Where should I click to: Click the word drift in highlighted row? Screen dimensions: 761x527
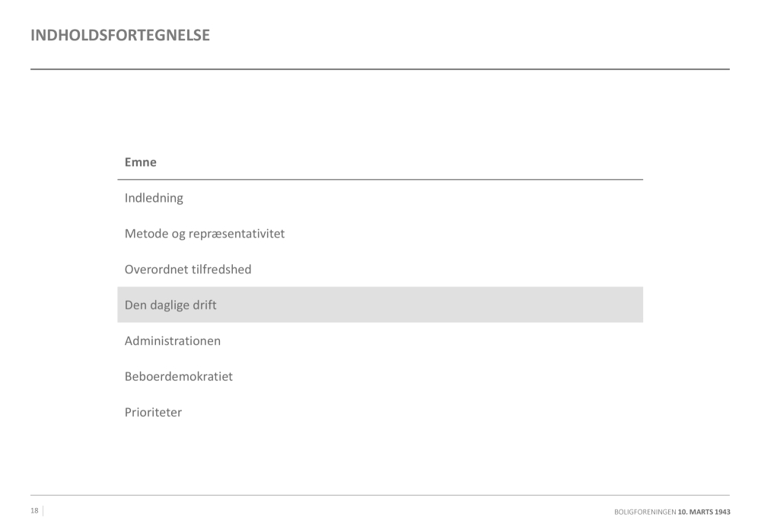tap(205, 305)
